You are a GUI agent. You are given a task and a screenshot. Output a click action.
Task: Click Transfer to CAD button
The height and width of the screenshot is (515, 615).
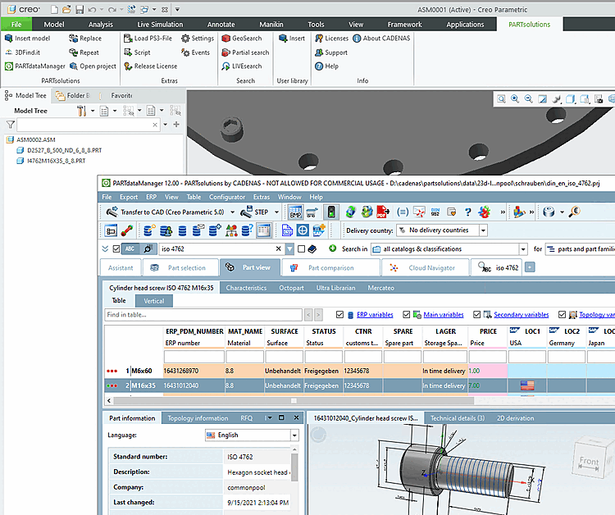coord(166,212)
